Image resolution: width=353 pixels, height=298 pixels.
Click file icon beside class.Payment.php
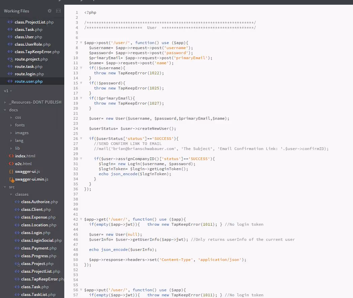(17, 248)
